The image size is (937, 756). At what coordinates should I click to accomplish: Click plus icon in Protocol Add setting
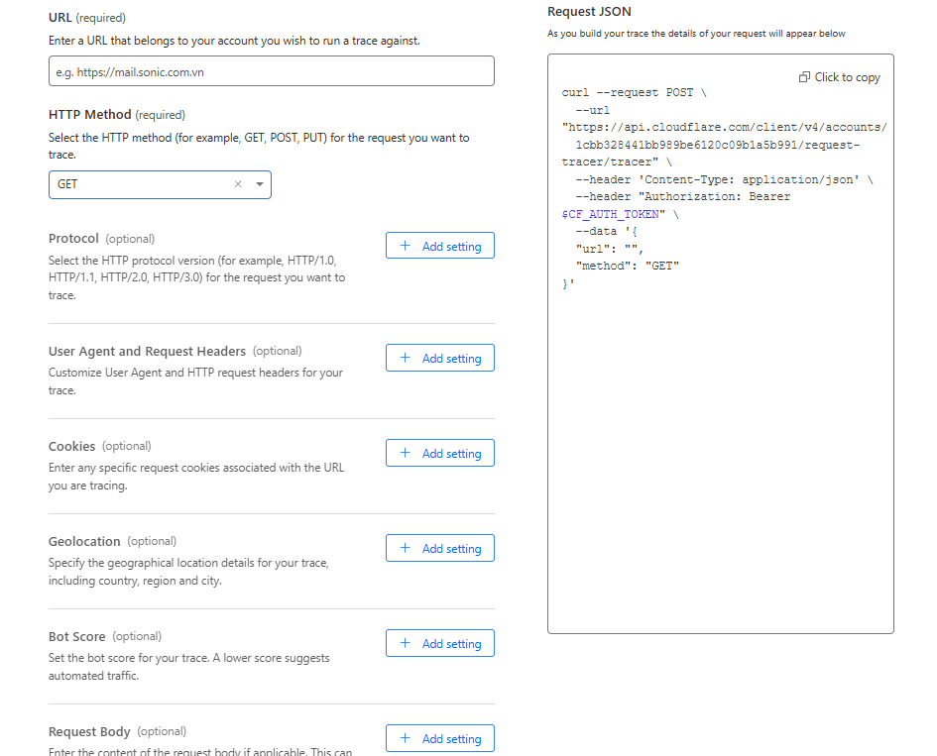click(x=405, y=246)
